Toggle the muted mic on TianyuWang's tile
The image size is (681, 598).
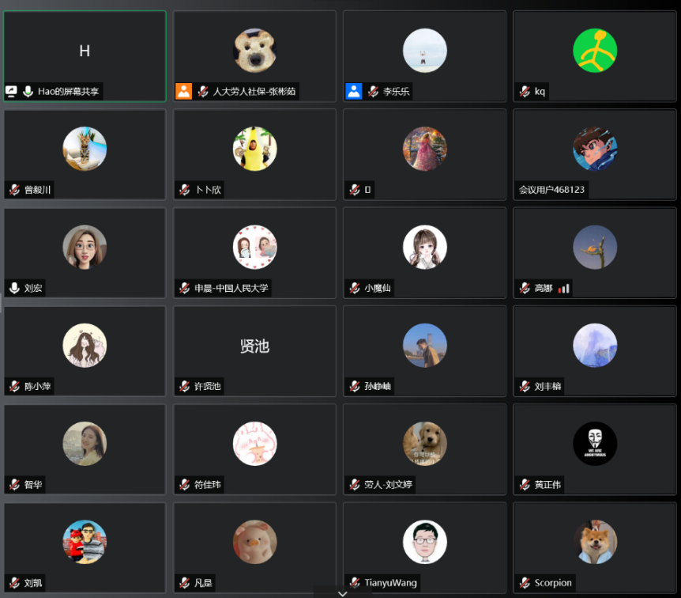[355, 583]
